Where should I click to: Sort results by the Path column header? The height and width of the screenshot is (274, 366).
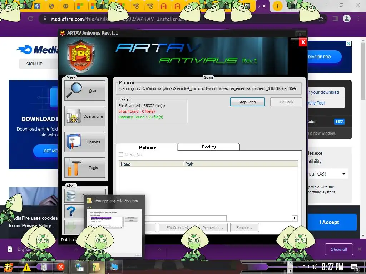pos(241,164)
